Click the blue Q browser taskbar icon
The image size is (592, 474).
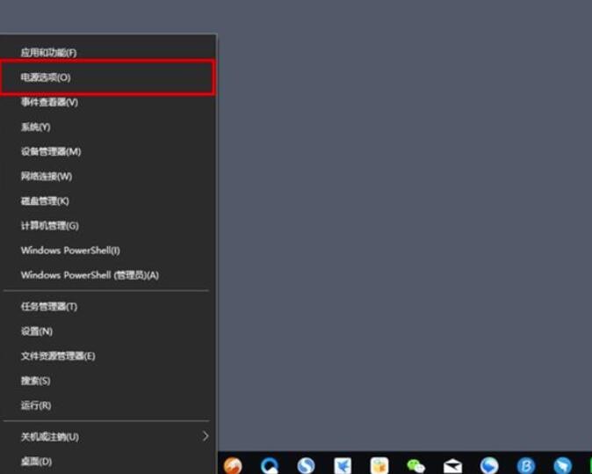click(x=269, y=465)
